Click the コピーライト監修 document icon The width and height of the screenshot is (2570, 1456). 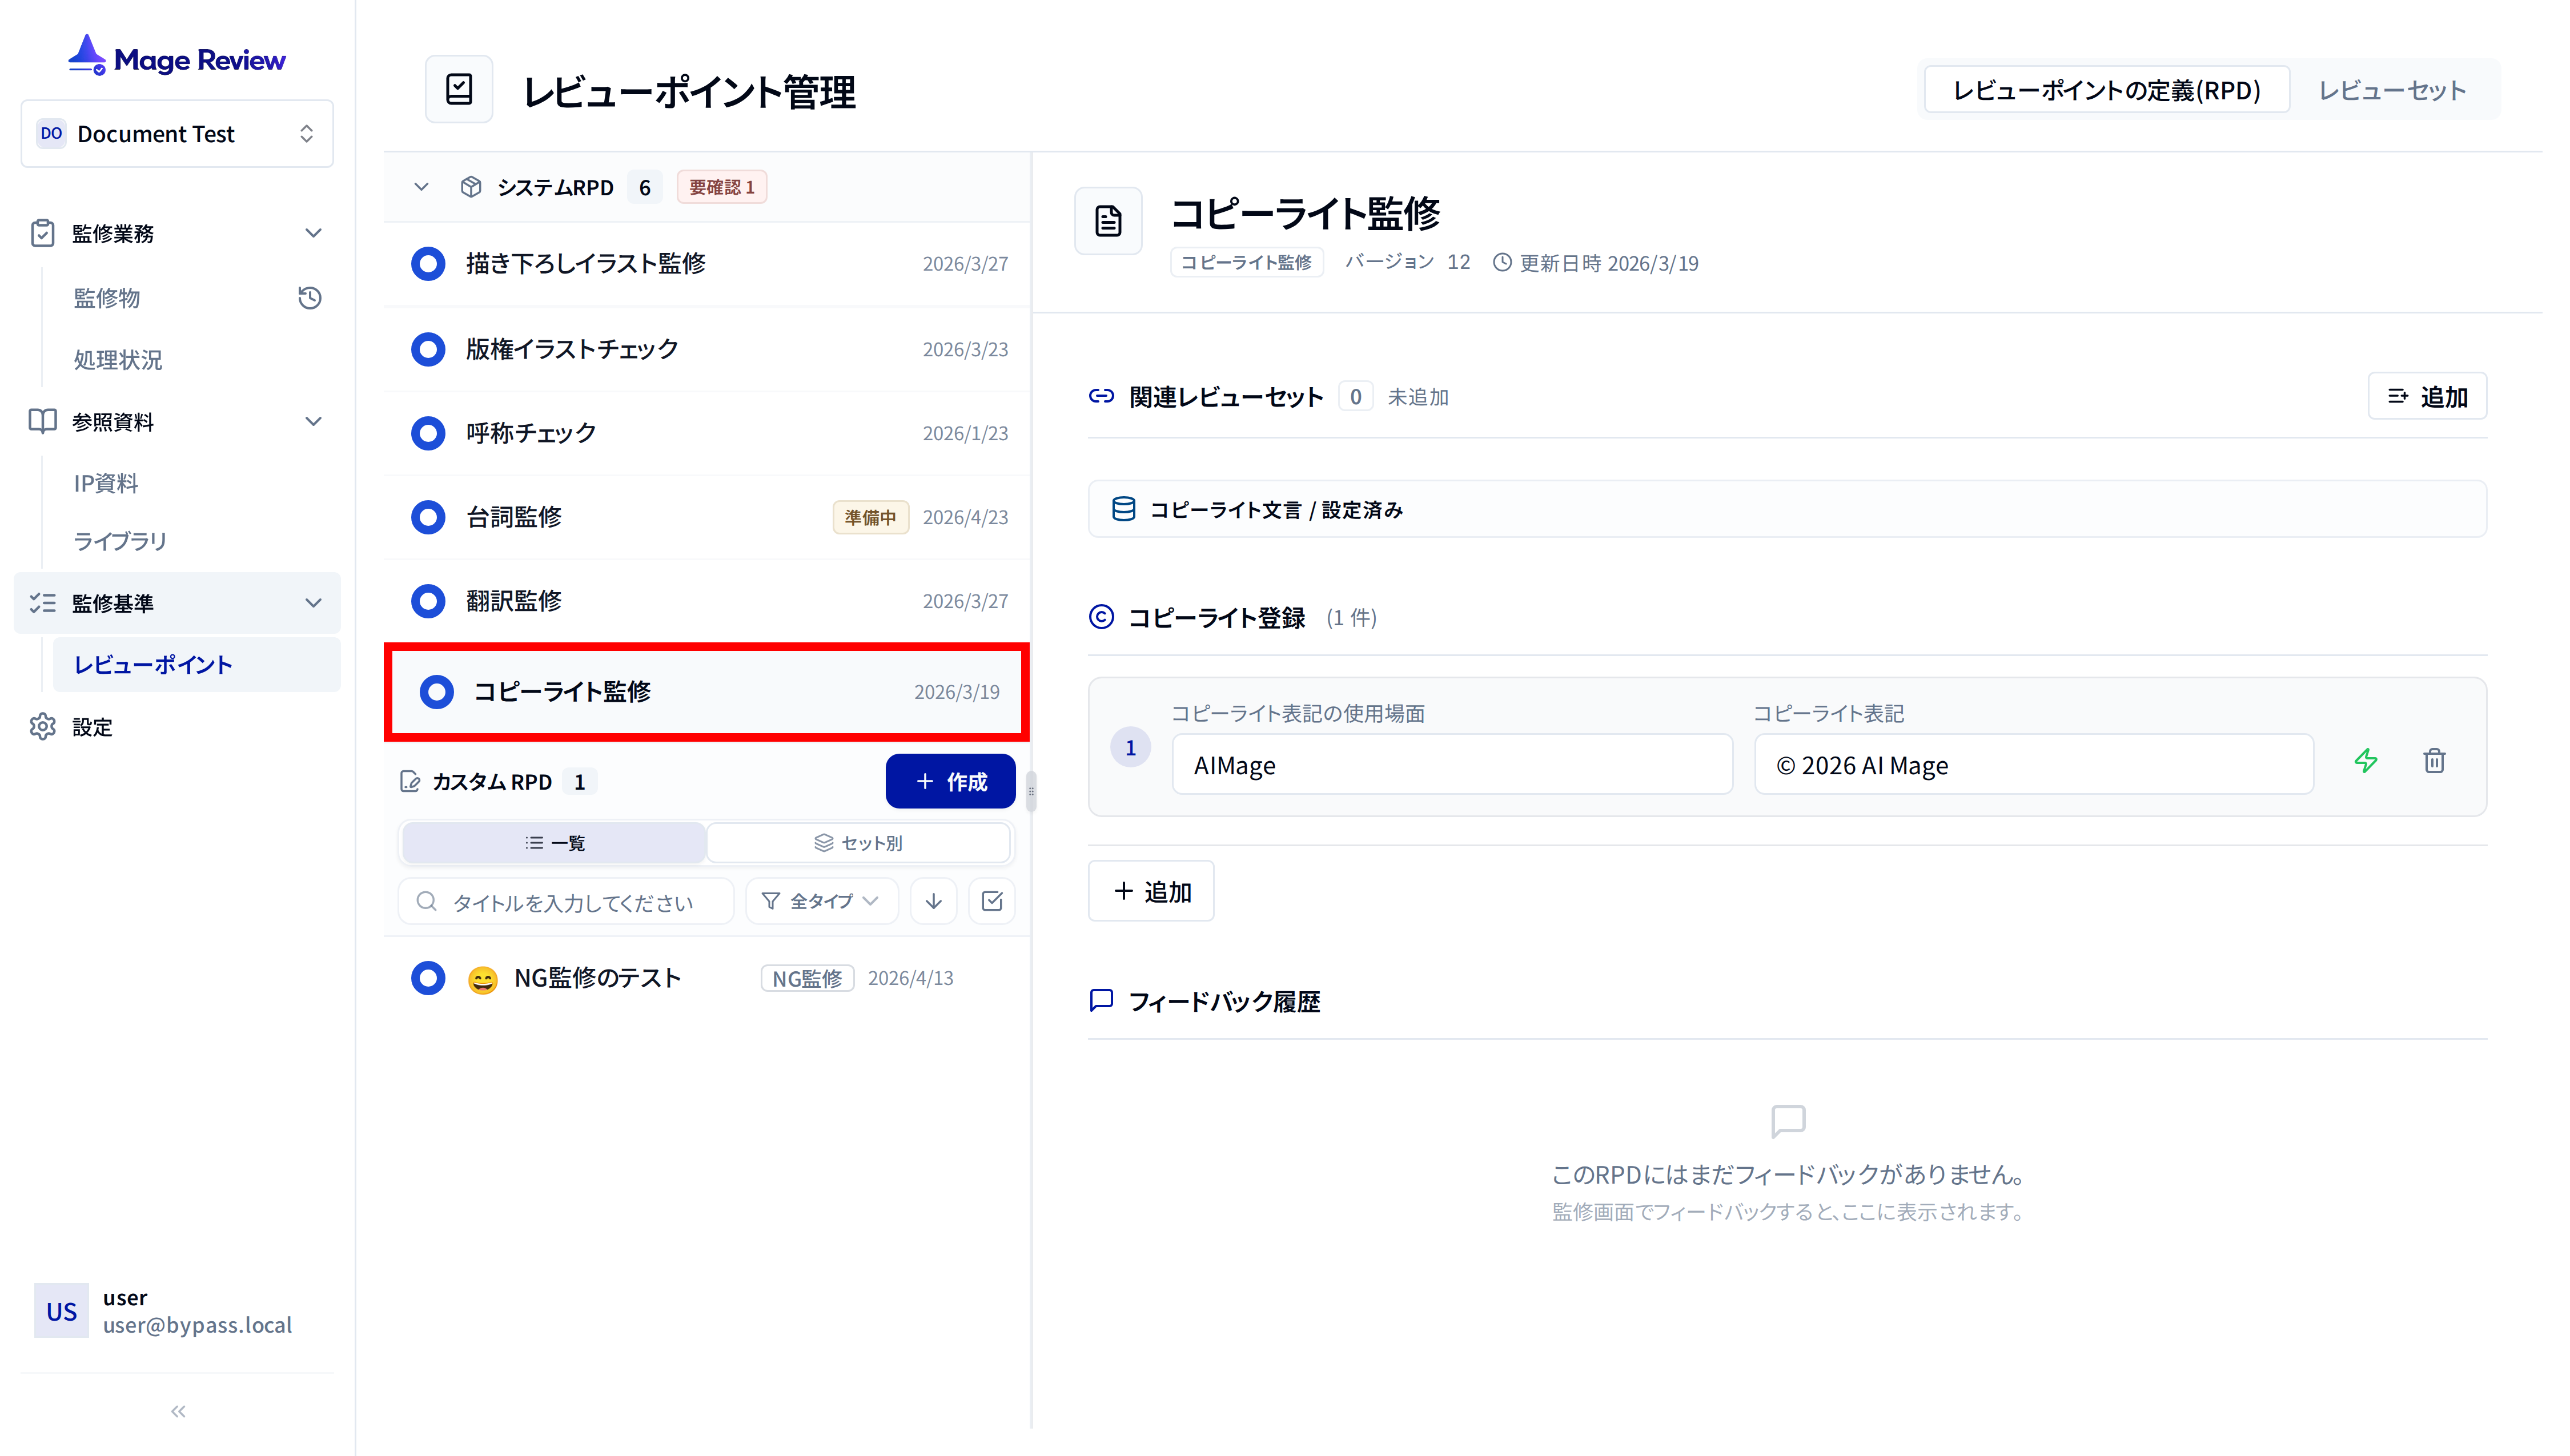(1108, 221)
